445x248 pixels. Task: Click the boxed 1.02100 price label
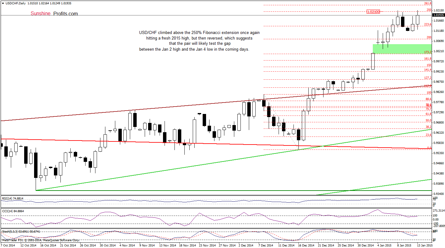coord(373,12)
